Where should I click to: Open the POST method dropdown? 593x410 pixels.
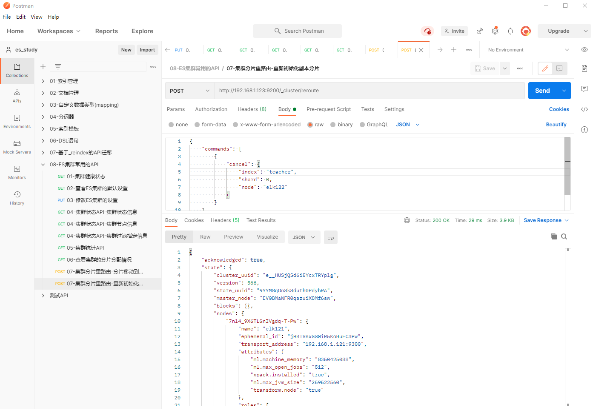[x=189, y=91]
